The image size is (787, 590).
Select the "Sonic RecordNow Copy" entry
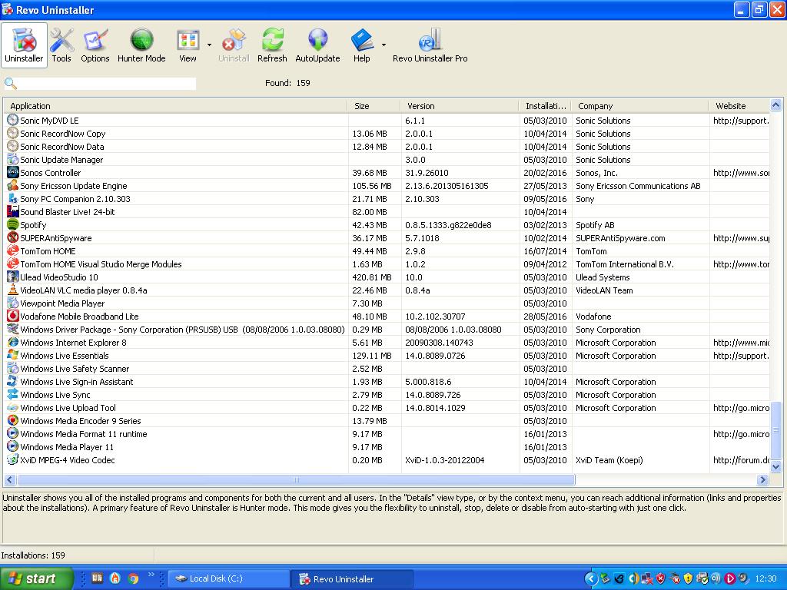[63, 134]
